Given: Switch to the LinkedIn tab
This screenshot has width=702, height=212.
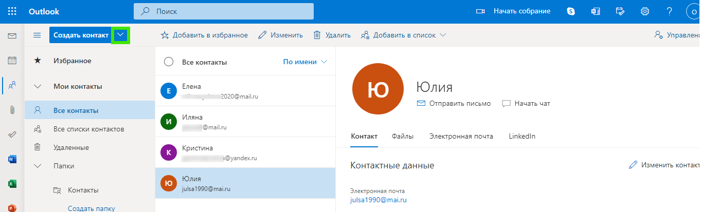Looking at the screenshot, I should coord(521,137).
